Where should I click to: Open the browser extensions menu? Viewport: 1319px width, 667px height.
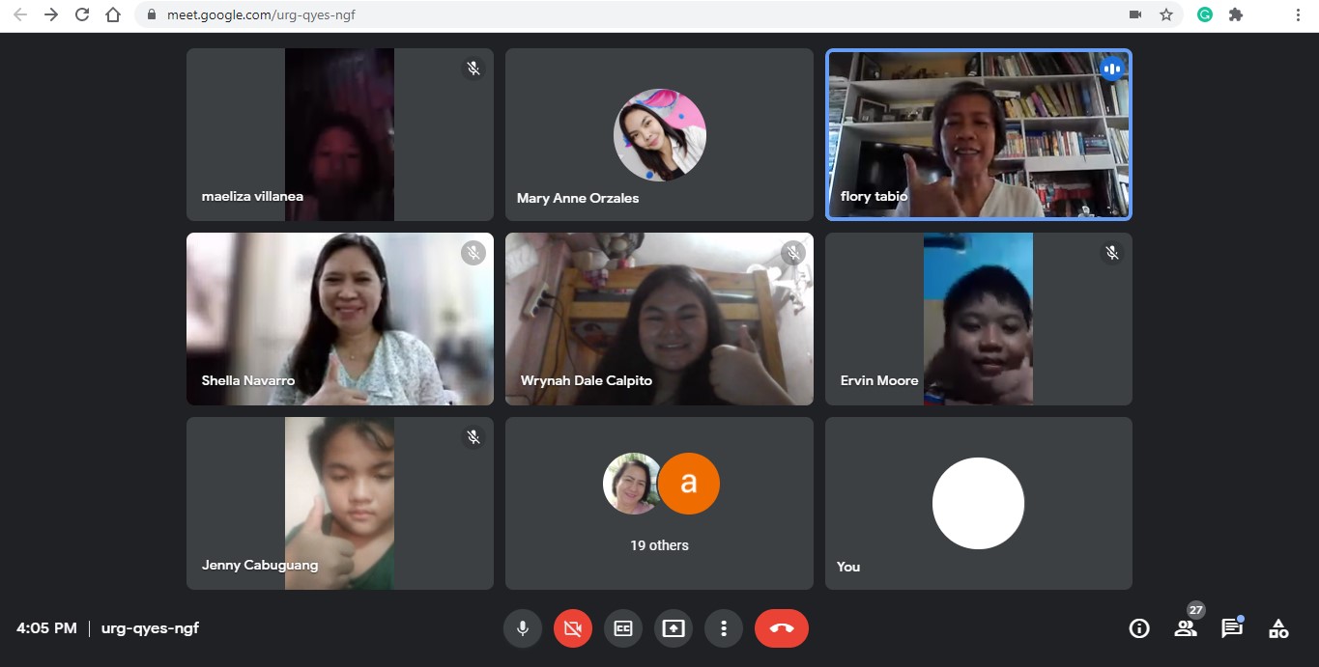(1236, 14)
